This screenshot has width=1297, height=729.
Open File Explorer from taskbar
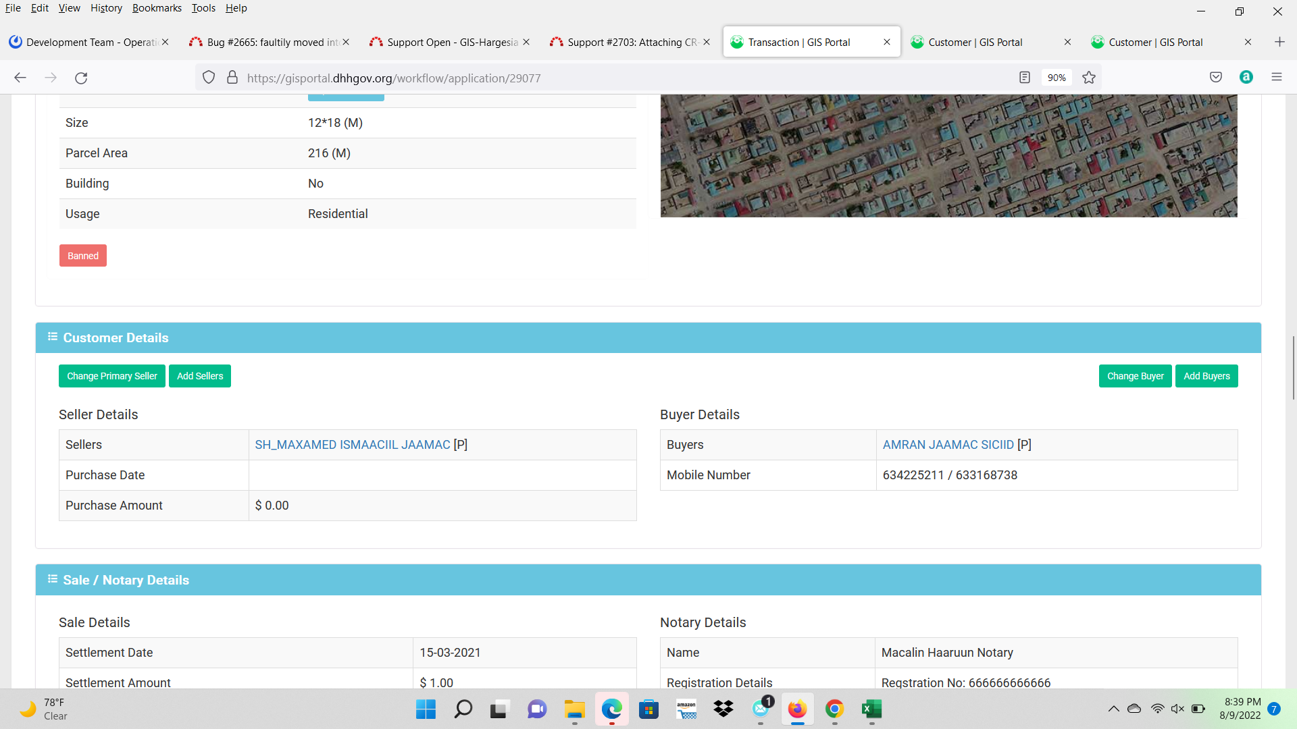click(574, 709)
